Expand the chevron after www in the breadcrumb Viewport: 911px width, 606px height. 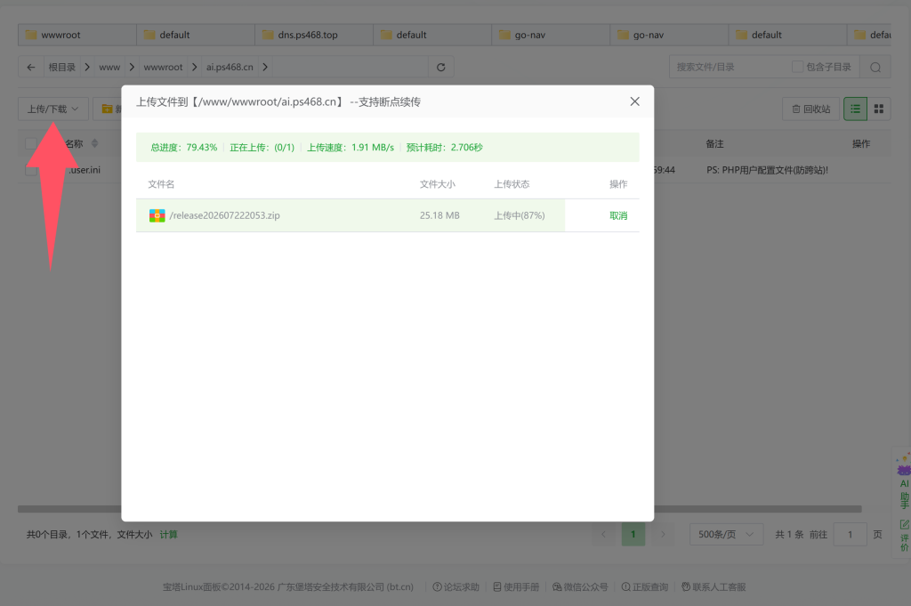(x=132, y=68)
